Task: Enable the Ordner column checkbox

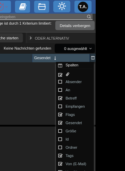Action: coord(60,147)
